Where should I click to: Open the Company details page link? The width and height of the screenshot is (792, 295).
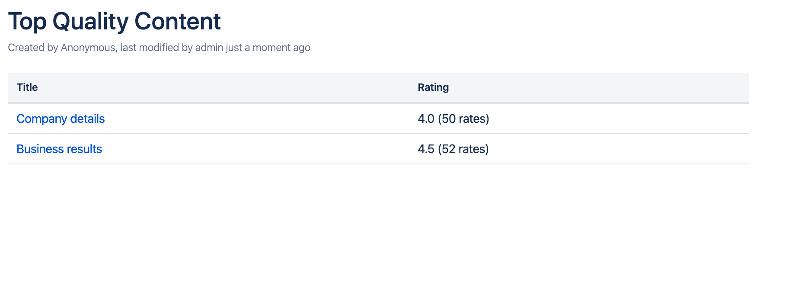[x=61, y=119]
